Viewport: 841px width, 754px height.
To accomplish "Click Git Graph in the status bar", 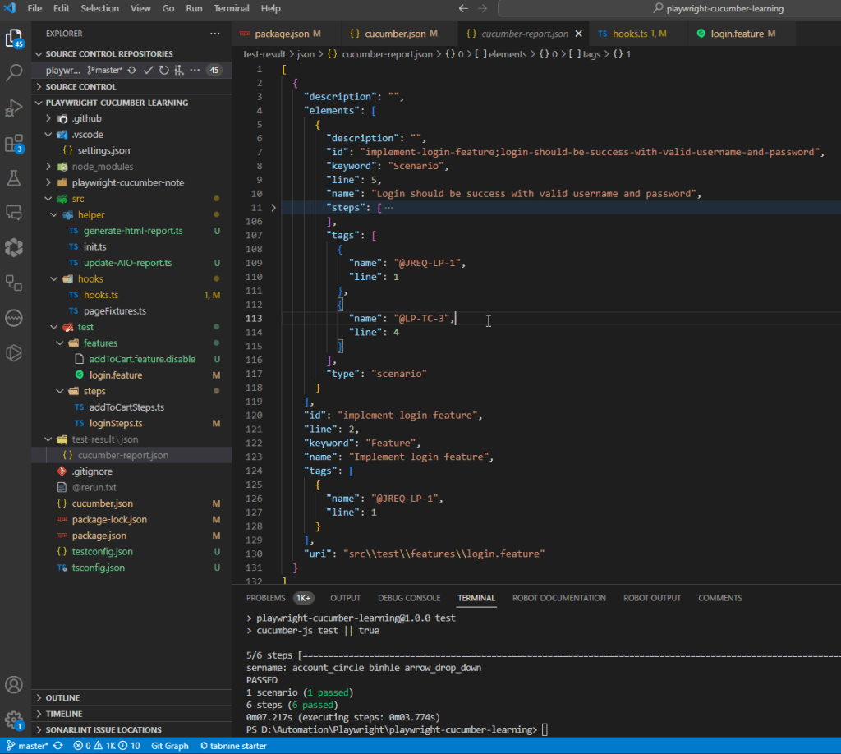I will pos(170,746).
